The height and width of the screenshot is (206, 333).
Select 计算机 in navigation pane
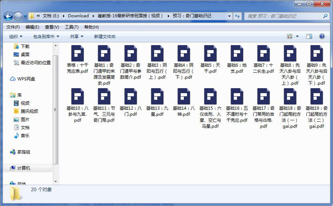pyautogui.click(x=28, y=168)
